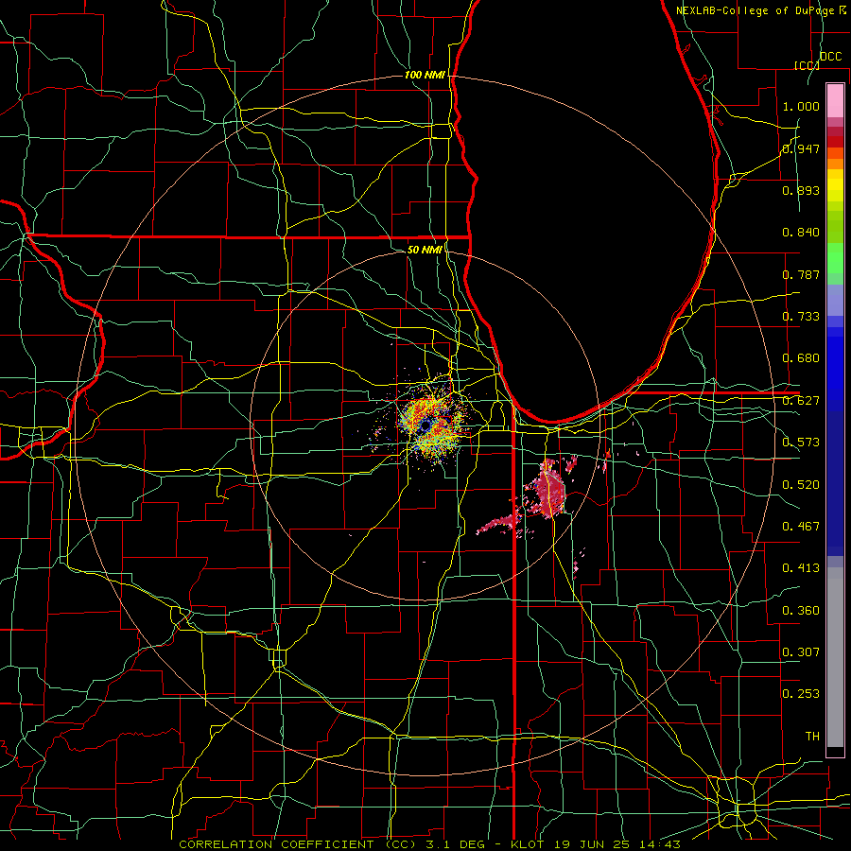The height and width of the screenshot is (851, 851).
Task: Click the "100 NMI" range ring label
Action: [425, 75]
